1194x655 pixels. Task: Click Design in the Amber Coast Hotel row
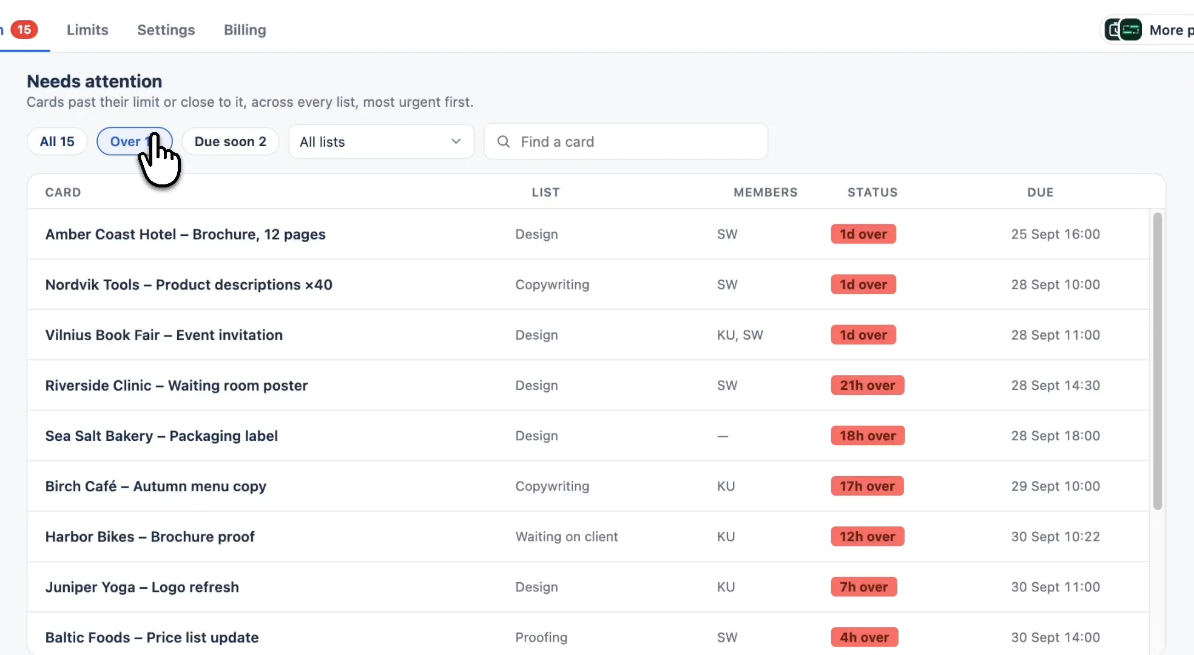click(x=536, y=234)
